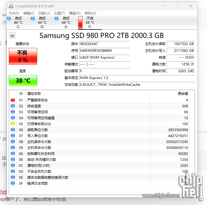Click the 不良 38 °C label for drive F:
This screenshot has height=205, width=207.
click(90, 20)
